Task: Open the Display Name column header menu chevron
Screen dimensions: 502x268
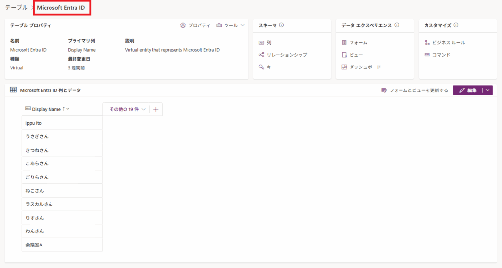Action: coord(68,109)
